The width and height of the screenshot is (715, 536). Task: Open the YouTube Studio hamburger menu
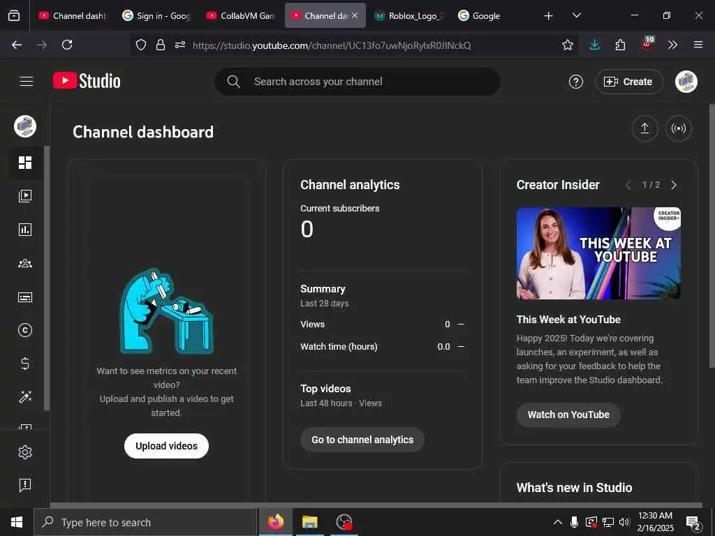tap(27, 82)
